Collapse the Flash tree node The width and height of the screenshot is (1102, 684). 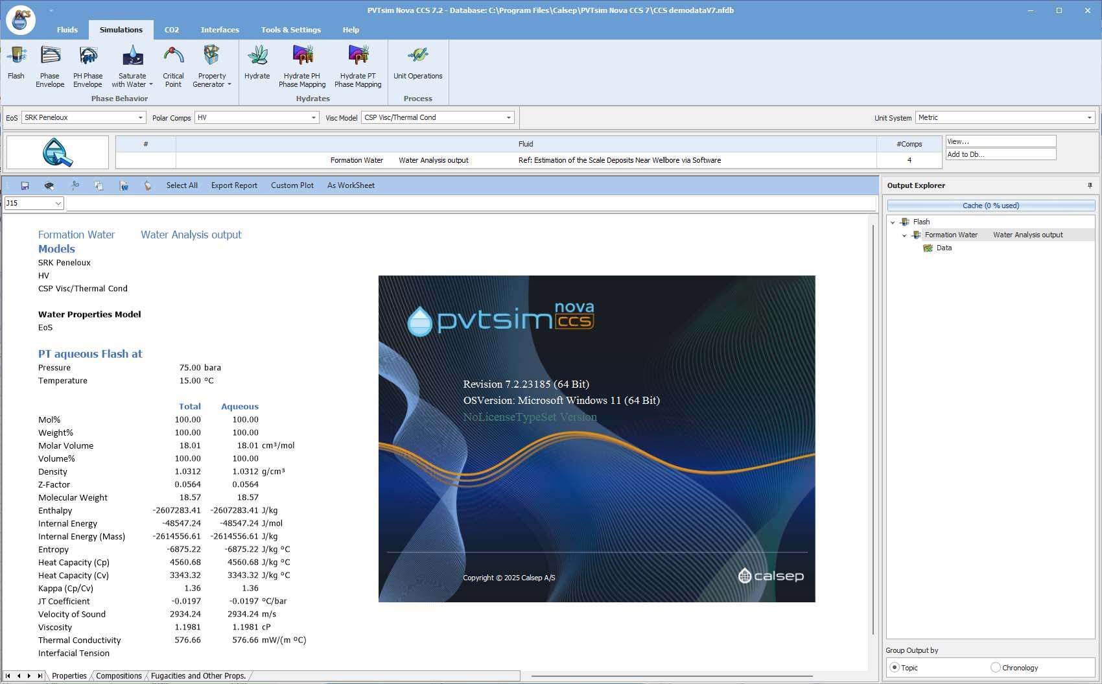click(x=893, y=222)
